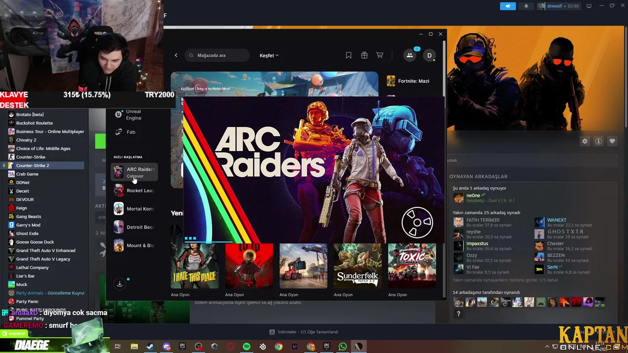Open Steam announcements megaphone button
Viewport: 628px width, 353px height.
[x=508, y=6]
